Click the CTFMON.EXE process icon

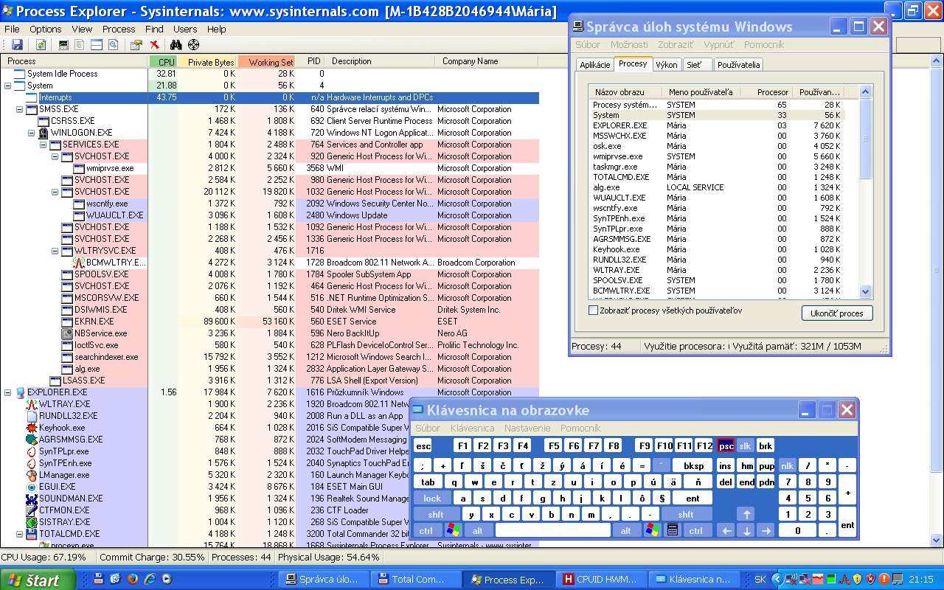pyautogui.click(x=32, y=510)
